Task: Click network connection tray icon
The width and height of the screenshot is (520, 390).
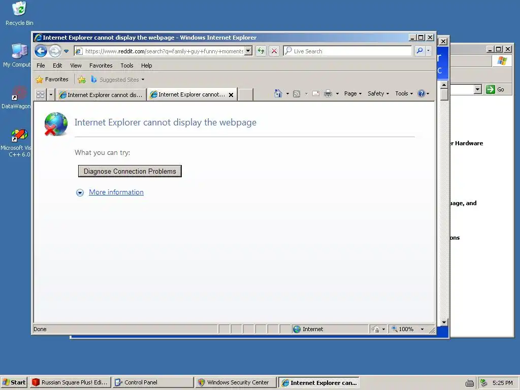Action: tap(484, 383)
